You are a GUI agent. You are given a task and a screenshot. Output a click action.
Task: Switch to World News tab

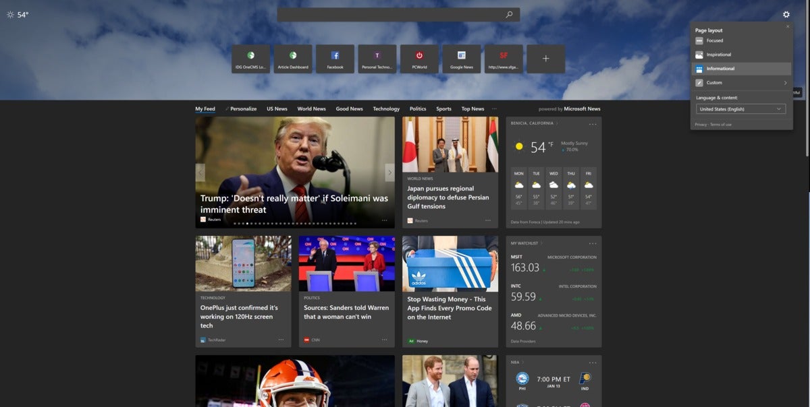tap(312, 108)
